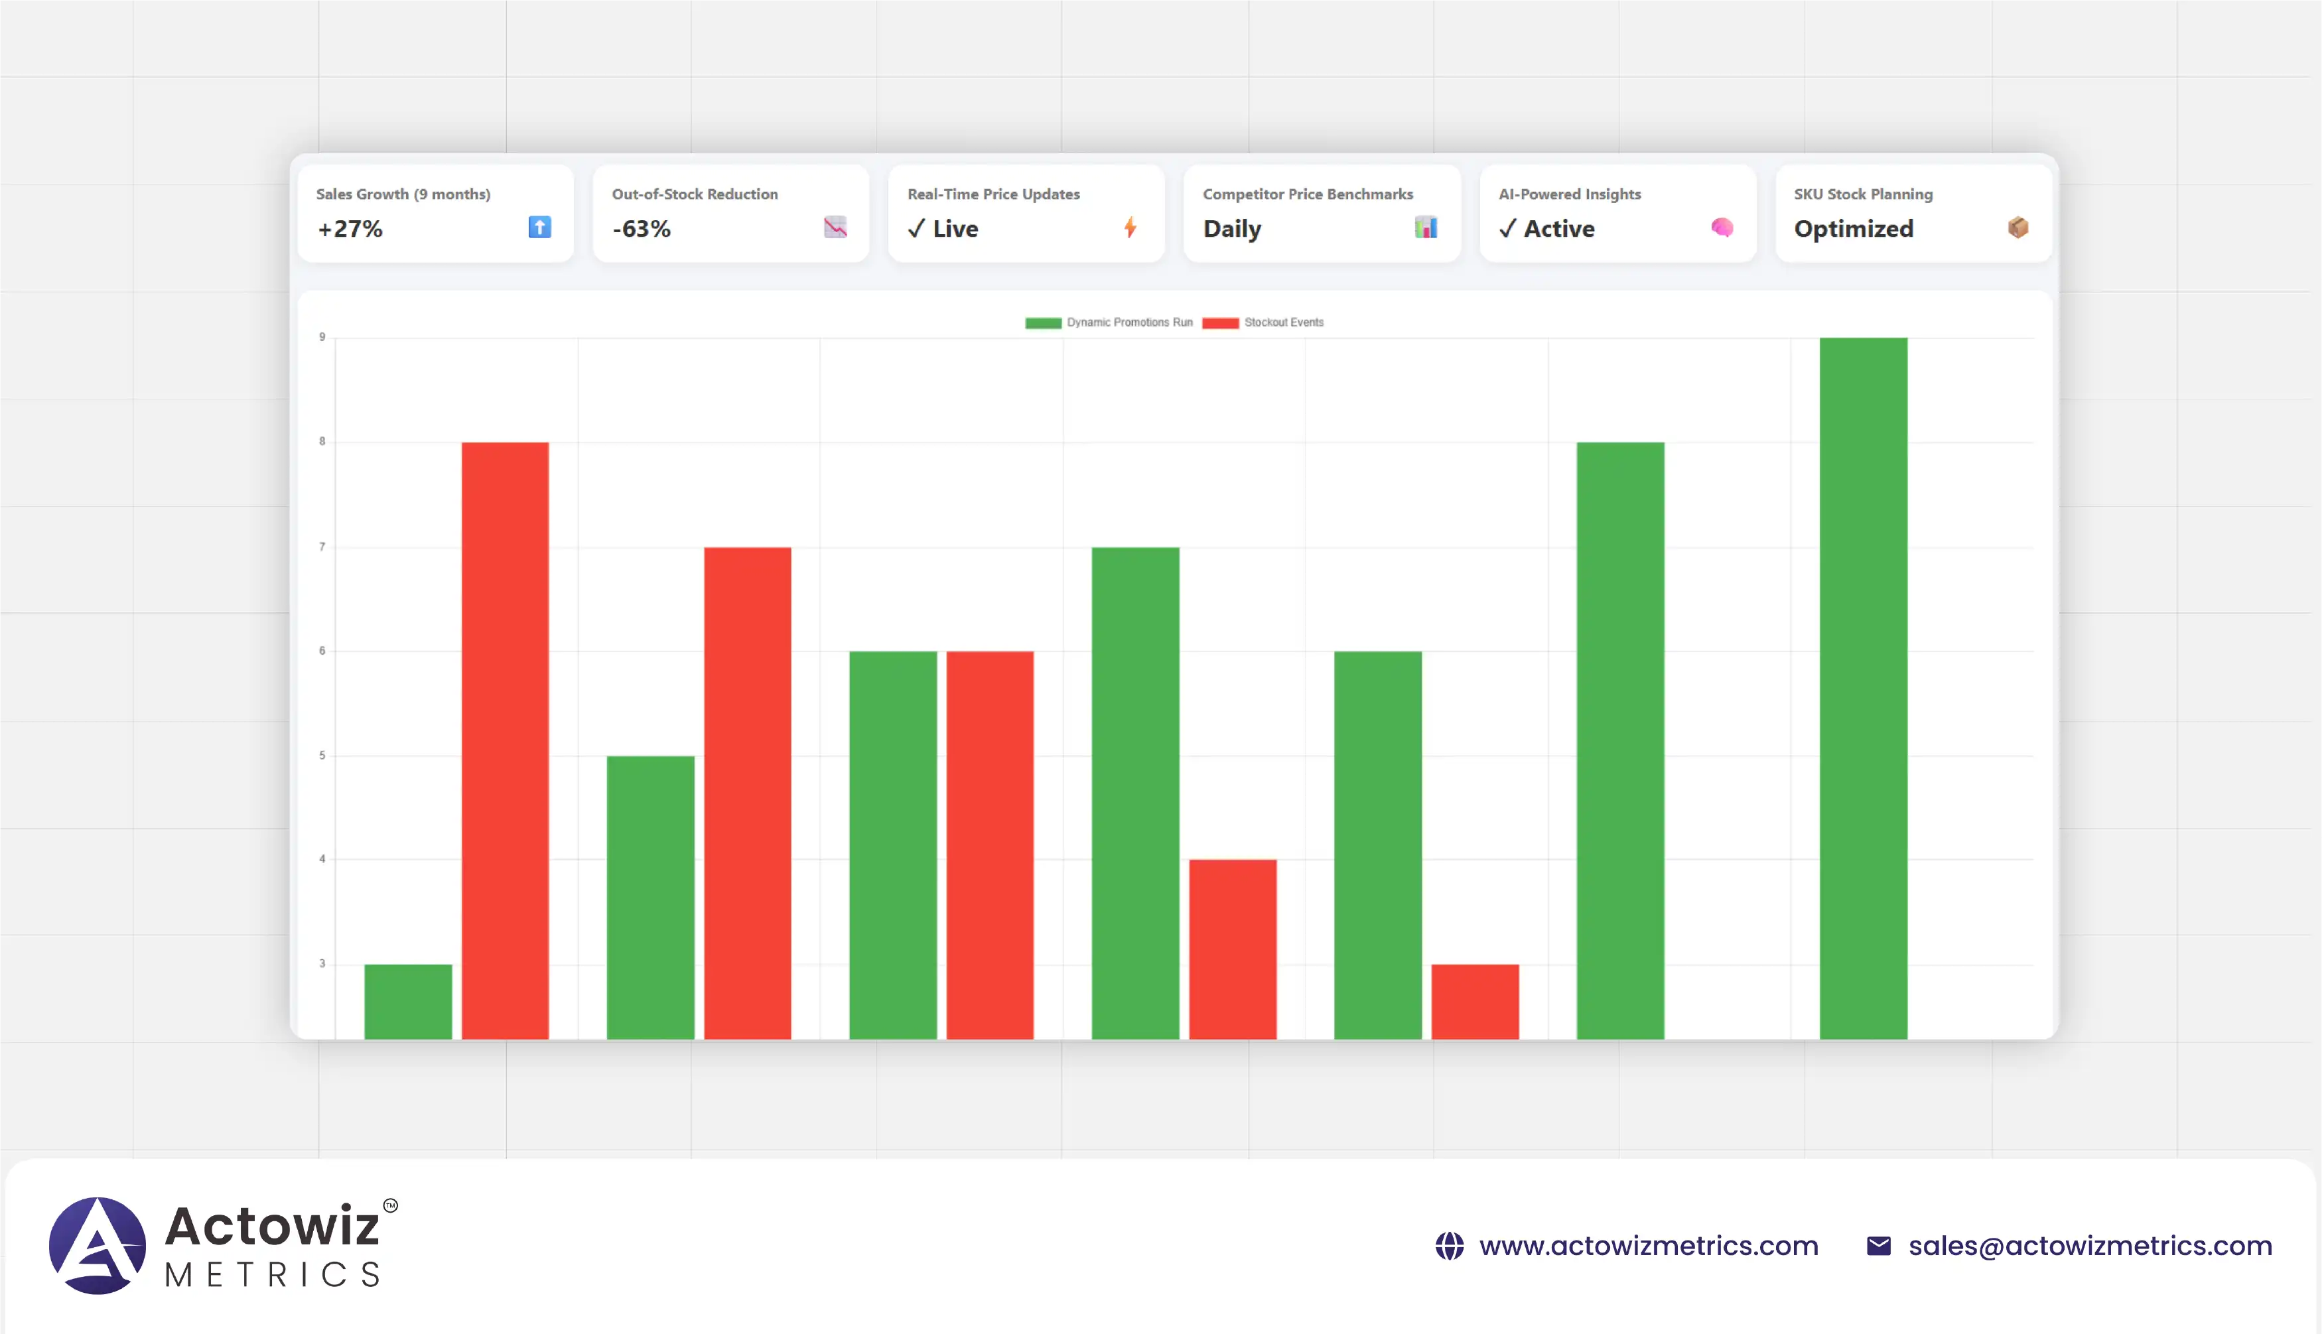Click the Actowiz Metrics logo emblem
Viewport: 2322px width, 1334px height.
(x=97, y=1246)
